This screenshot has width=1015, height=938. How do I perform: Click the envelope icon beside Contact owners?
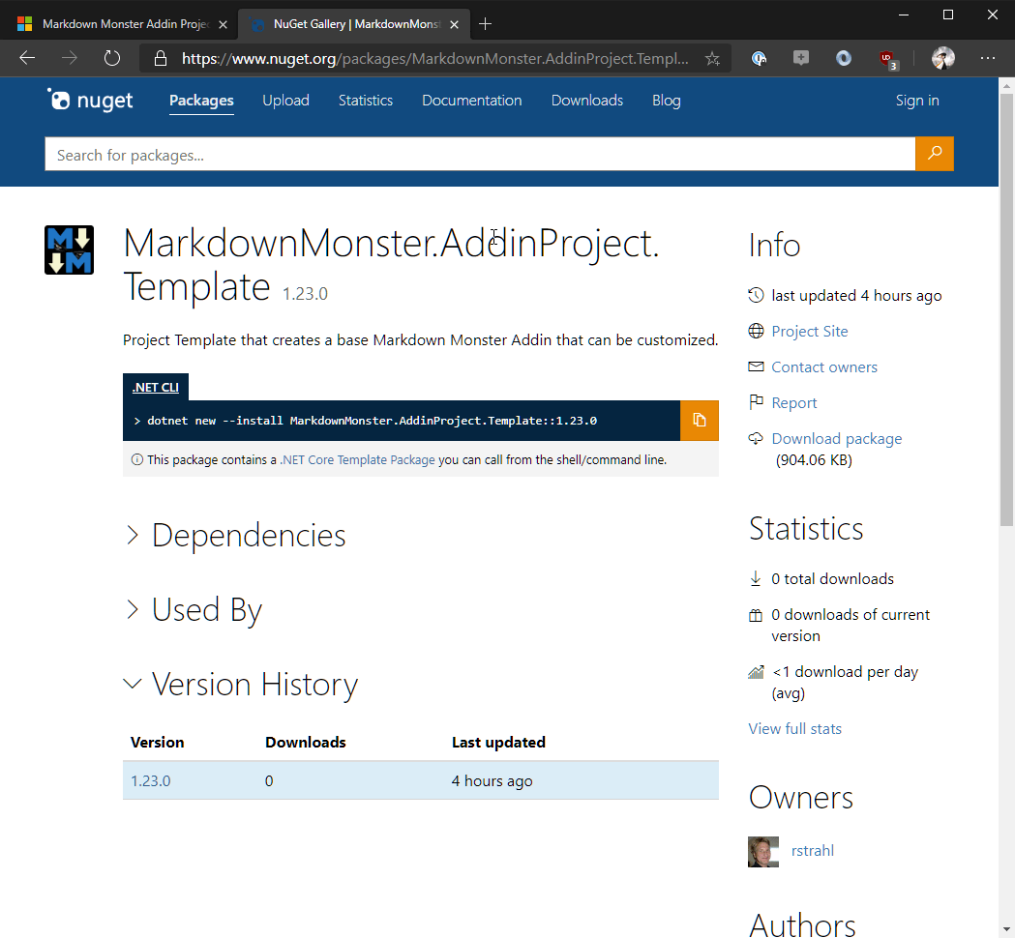(756, 366)
